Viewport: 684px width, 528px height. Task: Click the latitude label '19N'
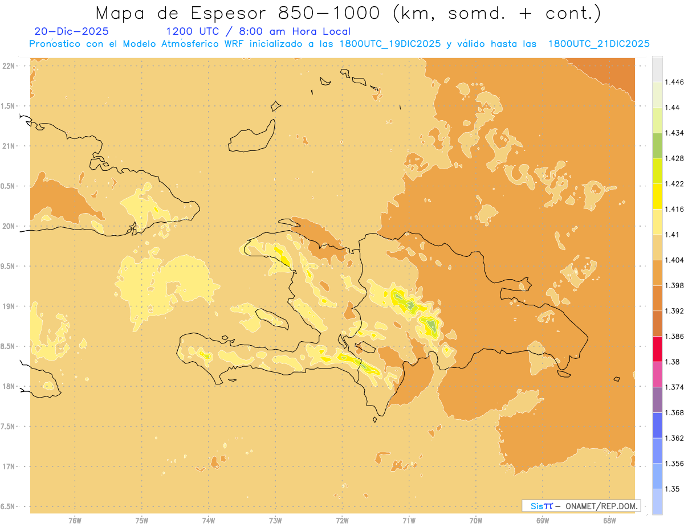point(10,306)
